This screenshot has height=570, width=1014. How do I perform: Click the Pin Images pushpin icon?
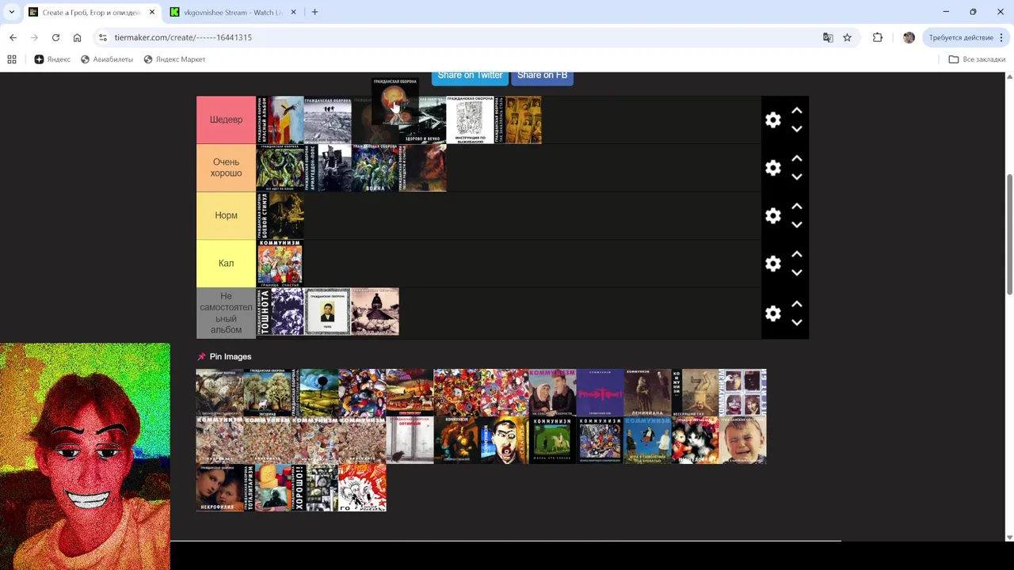(201, 357)
